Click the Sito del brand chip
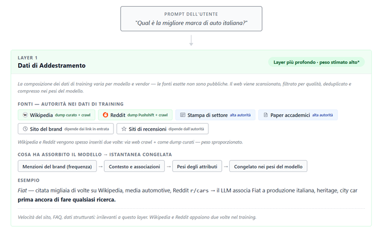 pos(66,129)
